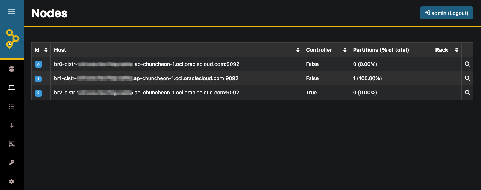View details of node 2 via magnifier
Screen dimensions: 481x190
point(467,93)
